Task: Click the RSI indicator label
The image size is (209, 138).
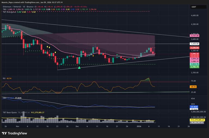Action: pyautogui.click(x=4, y=78)
